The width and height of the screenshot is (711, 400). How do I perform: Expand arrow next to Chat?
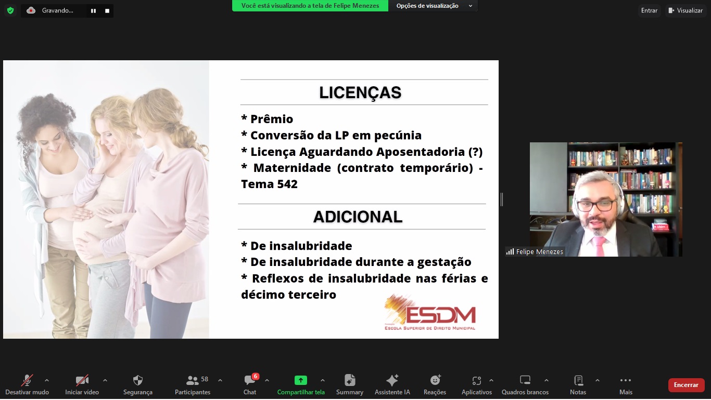pos(267,380)
